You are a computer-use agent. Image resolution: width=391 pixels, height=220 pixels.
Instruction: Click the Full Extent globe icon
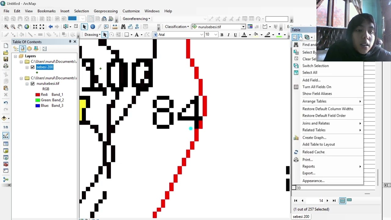[x=27, y=27]
